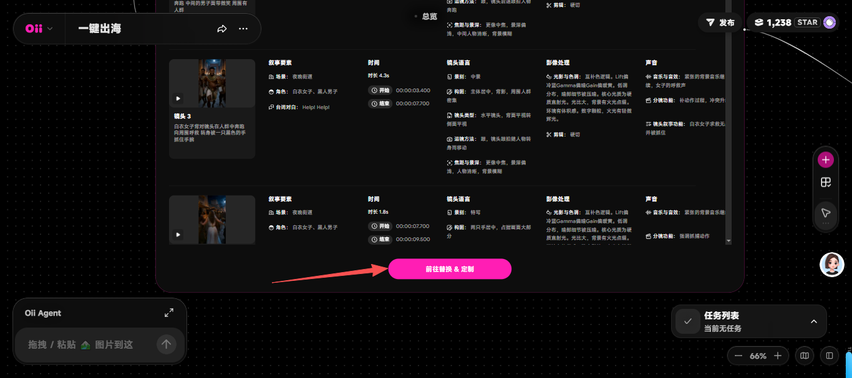Expand the Oii Agent panel

point(168,313)
